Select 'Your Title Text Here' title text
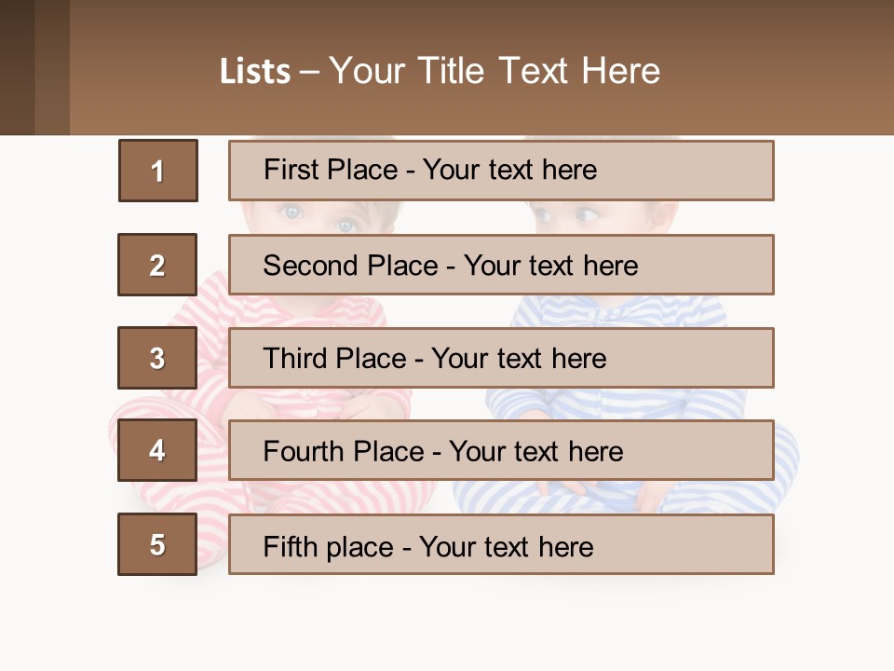Viewport: 894px width, 671px height. coord(494,71)
